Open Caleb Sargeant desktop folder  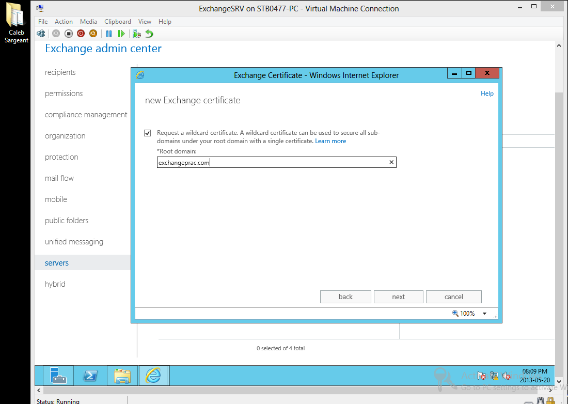click(x=16, y=23)
